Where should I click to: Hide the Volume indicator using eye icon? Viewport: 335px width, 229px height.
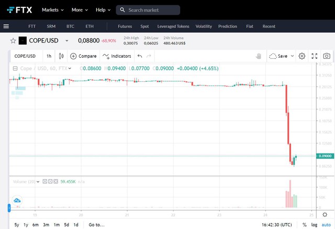(44, 181)
